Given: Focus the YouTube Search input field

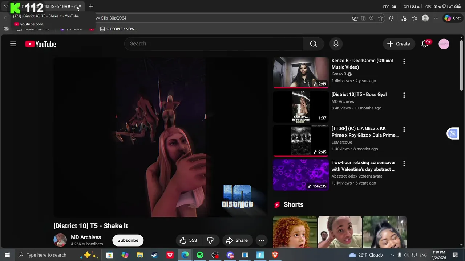Looking at the screenshot, I should tap(214, 44).
